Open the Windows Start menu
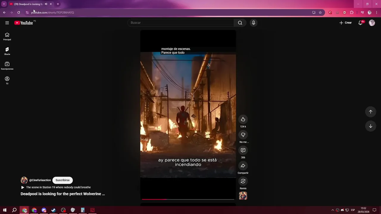This screenshot has width=381, height=214. tap(5, 210)
